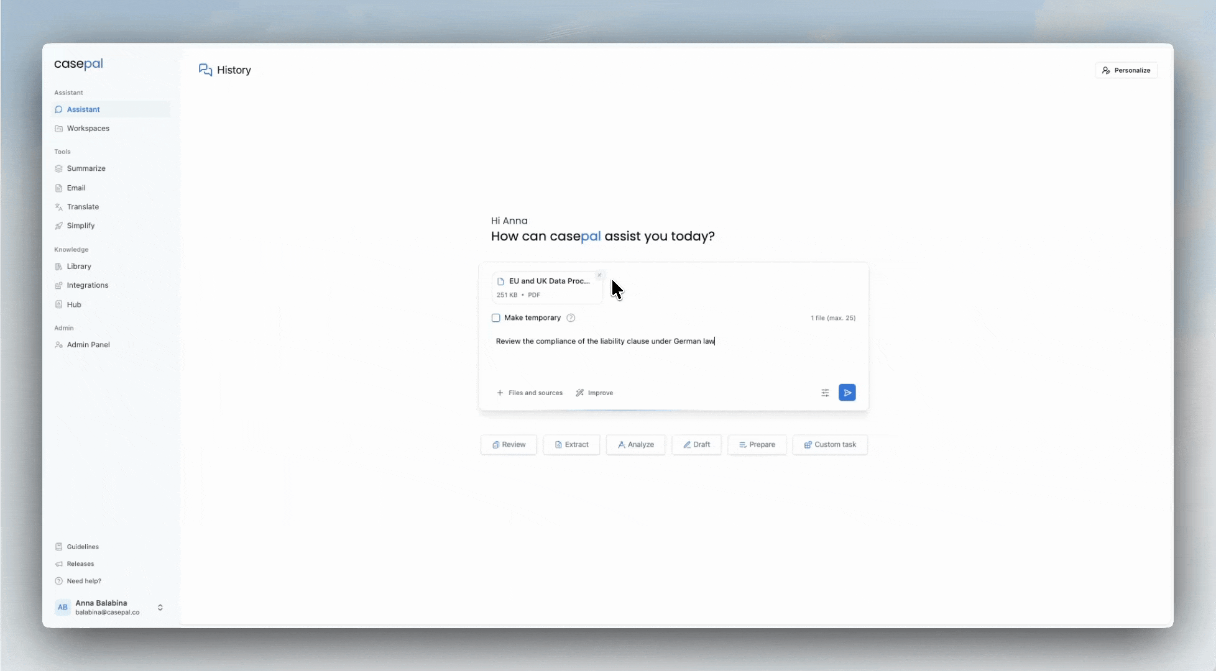Open the Library section
This screenshot has height=671, width=1216.
coord(79,267)
